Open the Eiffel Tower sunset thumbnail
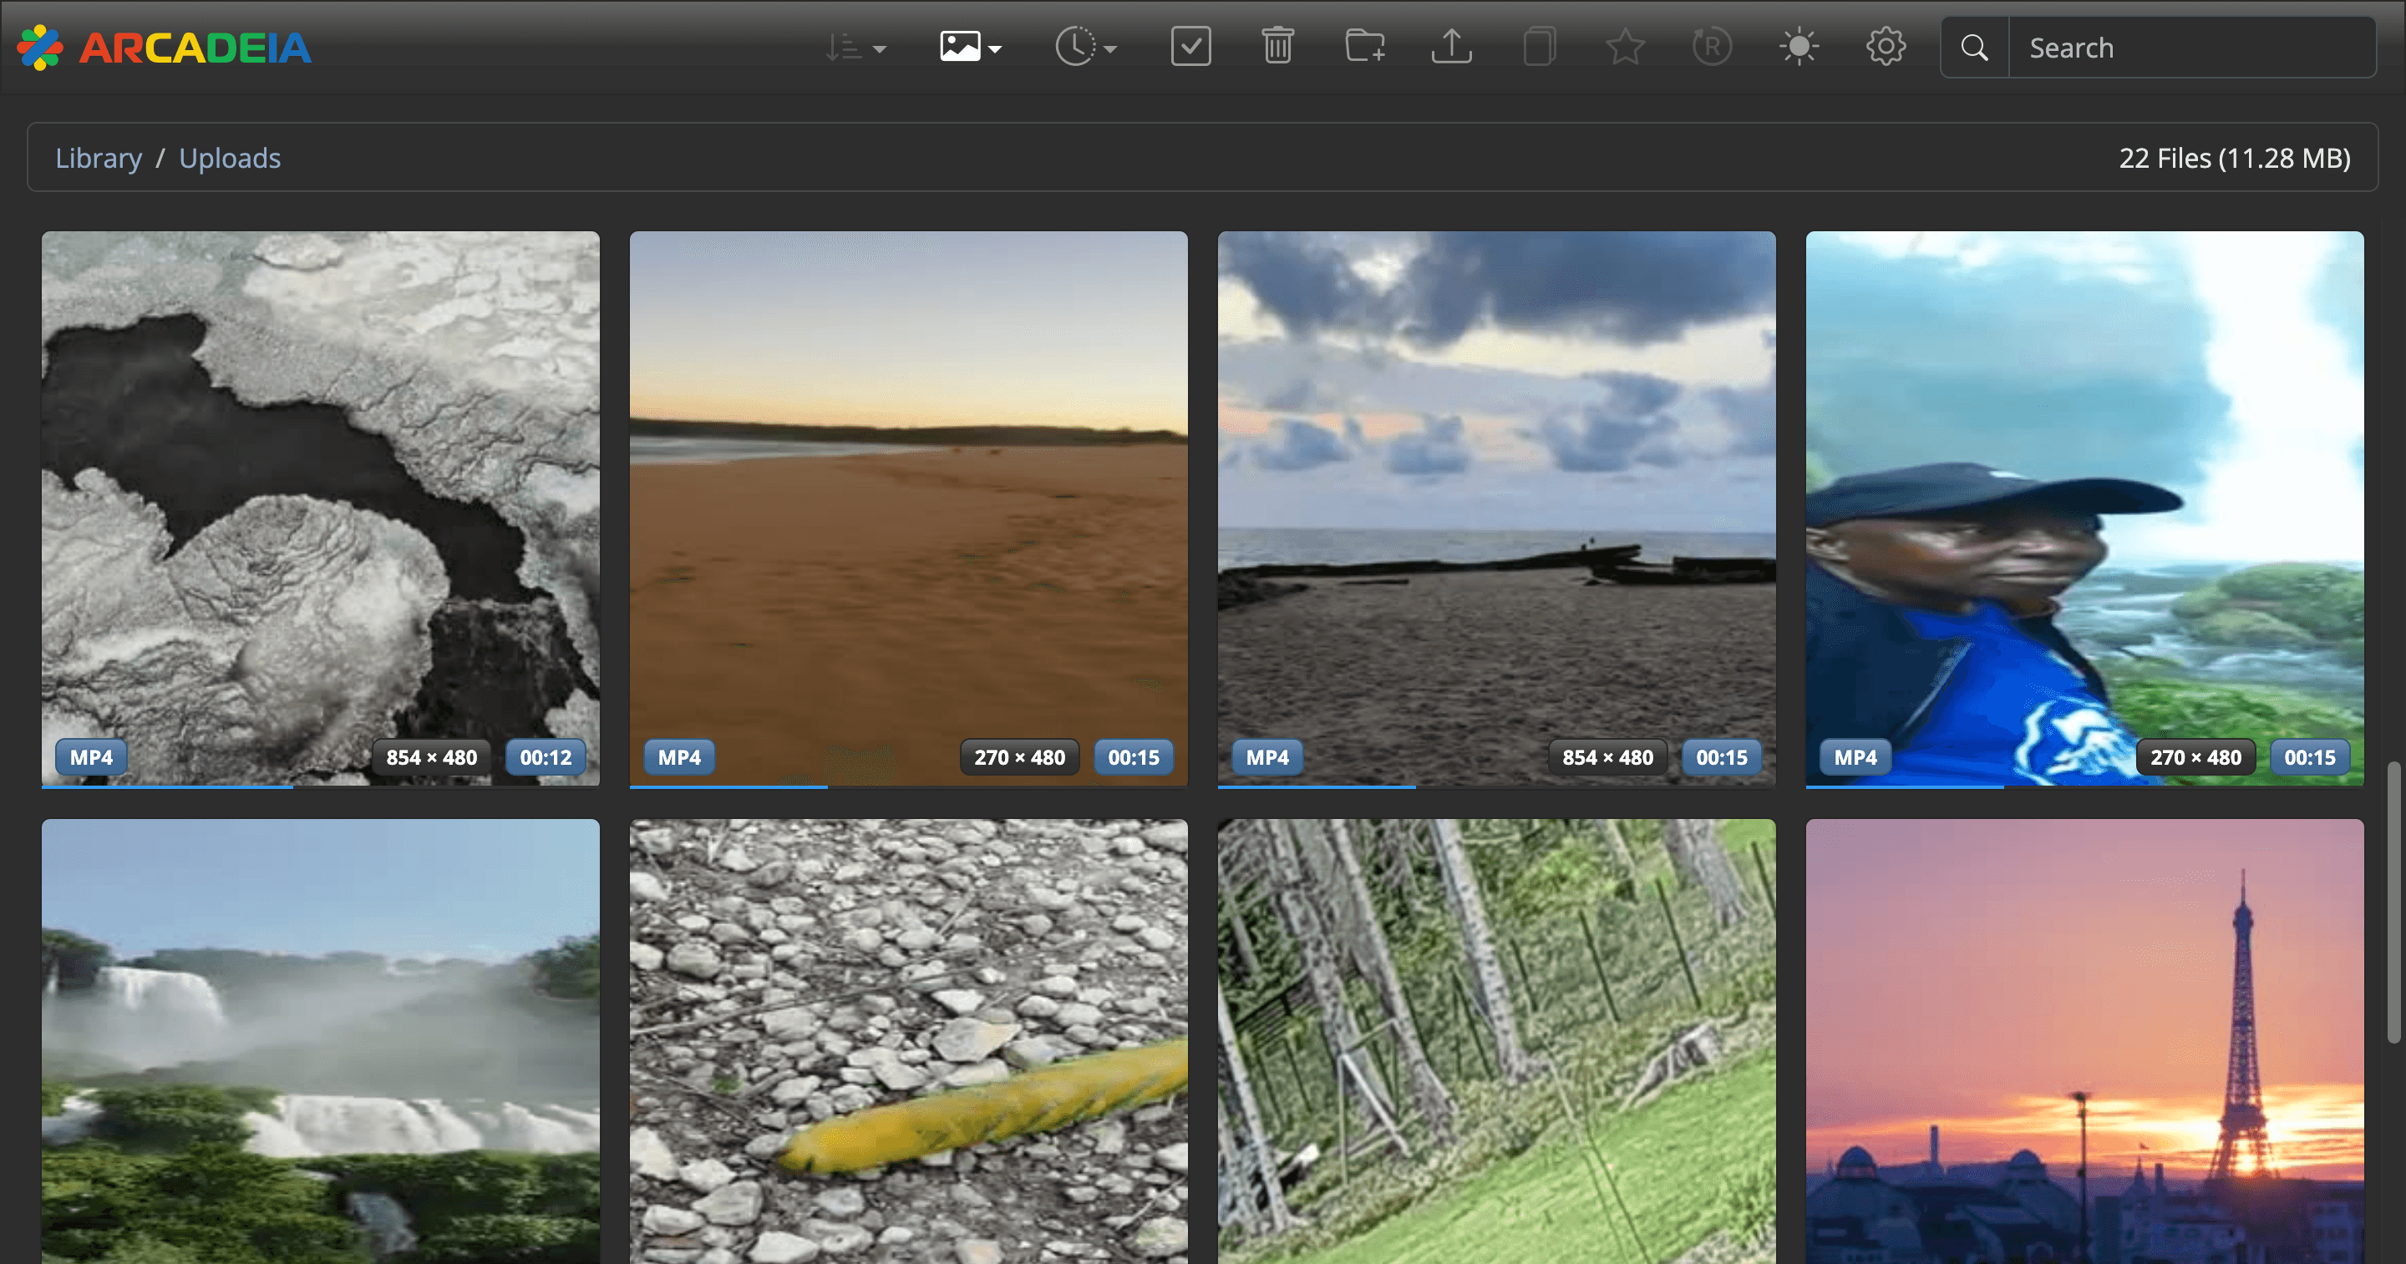This screenshot has width=2406, height=1264. point(2084,1041)
